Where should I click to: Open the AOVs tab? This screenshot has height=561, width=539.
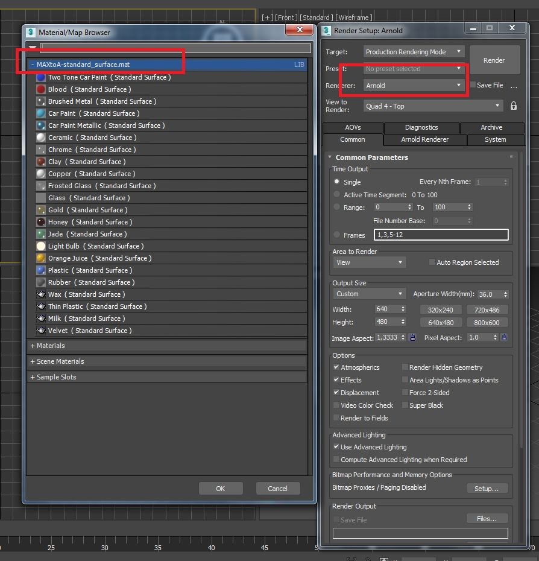[x=353, y=127]
